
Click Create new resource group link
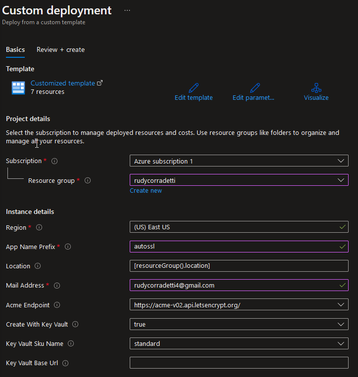click(146, 190)
